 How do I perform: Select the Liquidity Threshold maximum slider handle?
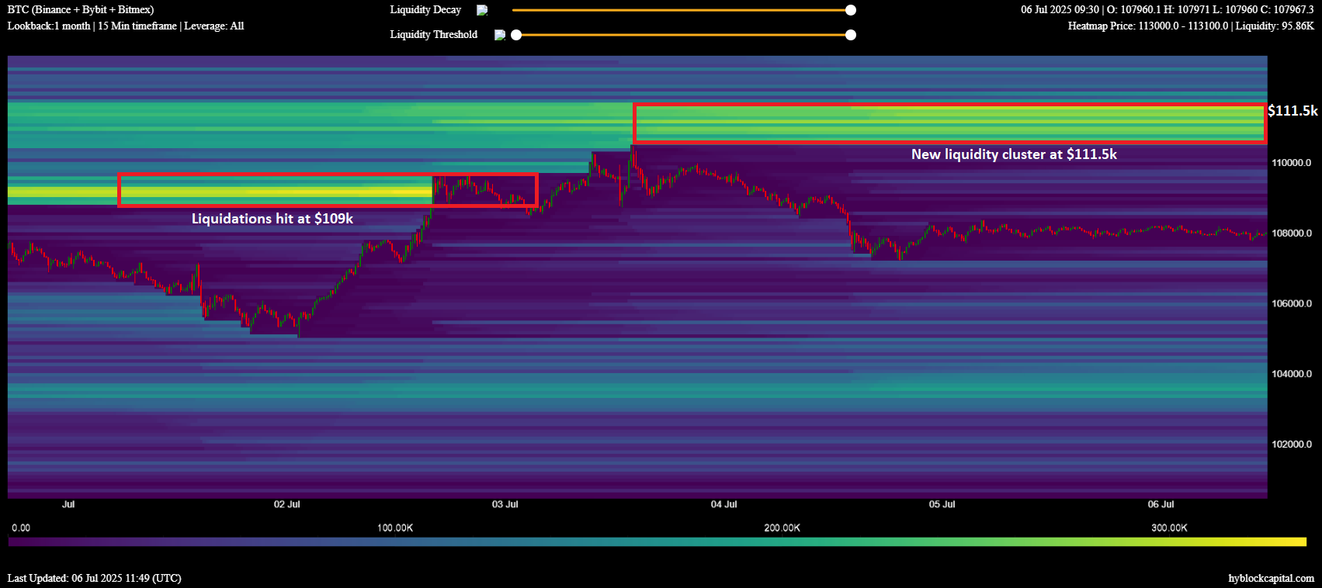(x=851, y=35)
